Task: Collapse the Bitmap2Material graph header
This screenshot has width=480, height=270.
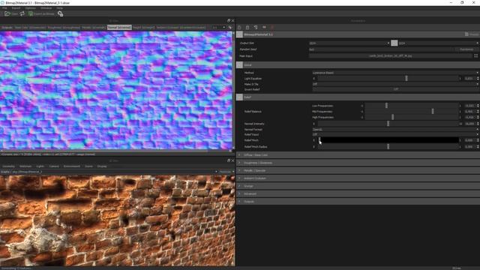Action: click(239, 34)
